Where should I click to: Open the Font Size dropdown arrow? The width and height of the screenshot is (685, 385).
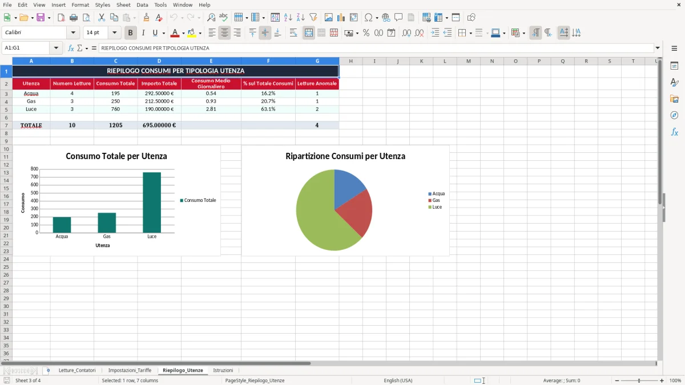(114, 33)
